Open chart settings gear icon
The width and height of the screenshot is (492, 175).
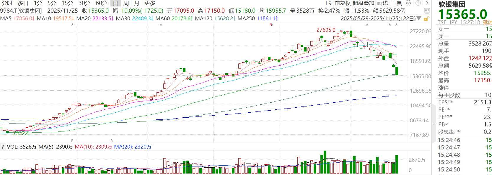coord(408,3)
